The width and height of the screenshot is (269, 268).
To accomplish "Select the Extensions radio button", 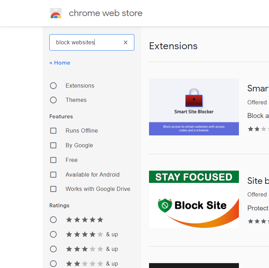I will (x=53, y=85).
